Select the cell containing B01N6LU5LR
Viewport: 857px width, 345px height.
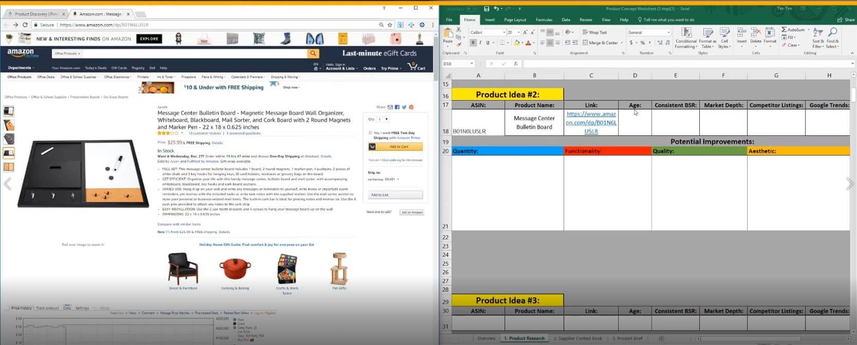(478, 123)
